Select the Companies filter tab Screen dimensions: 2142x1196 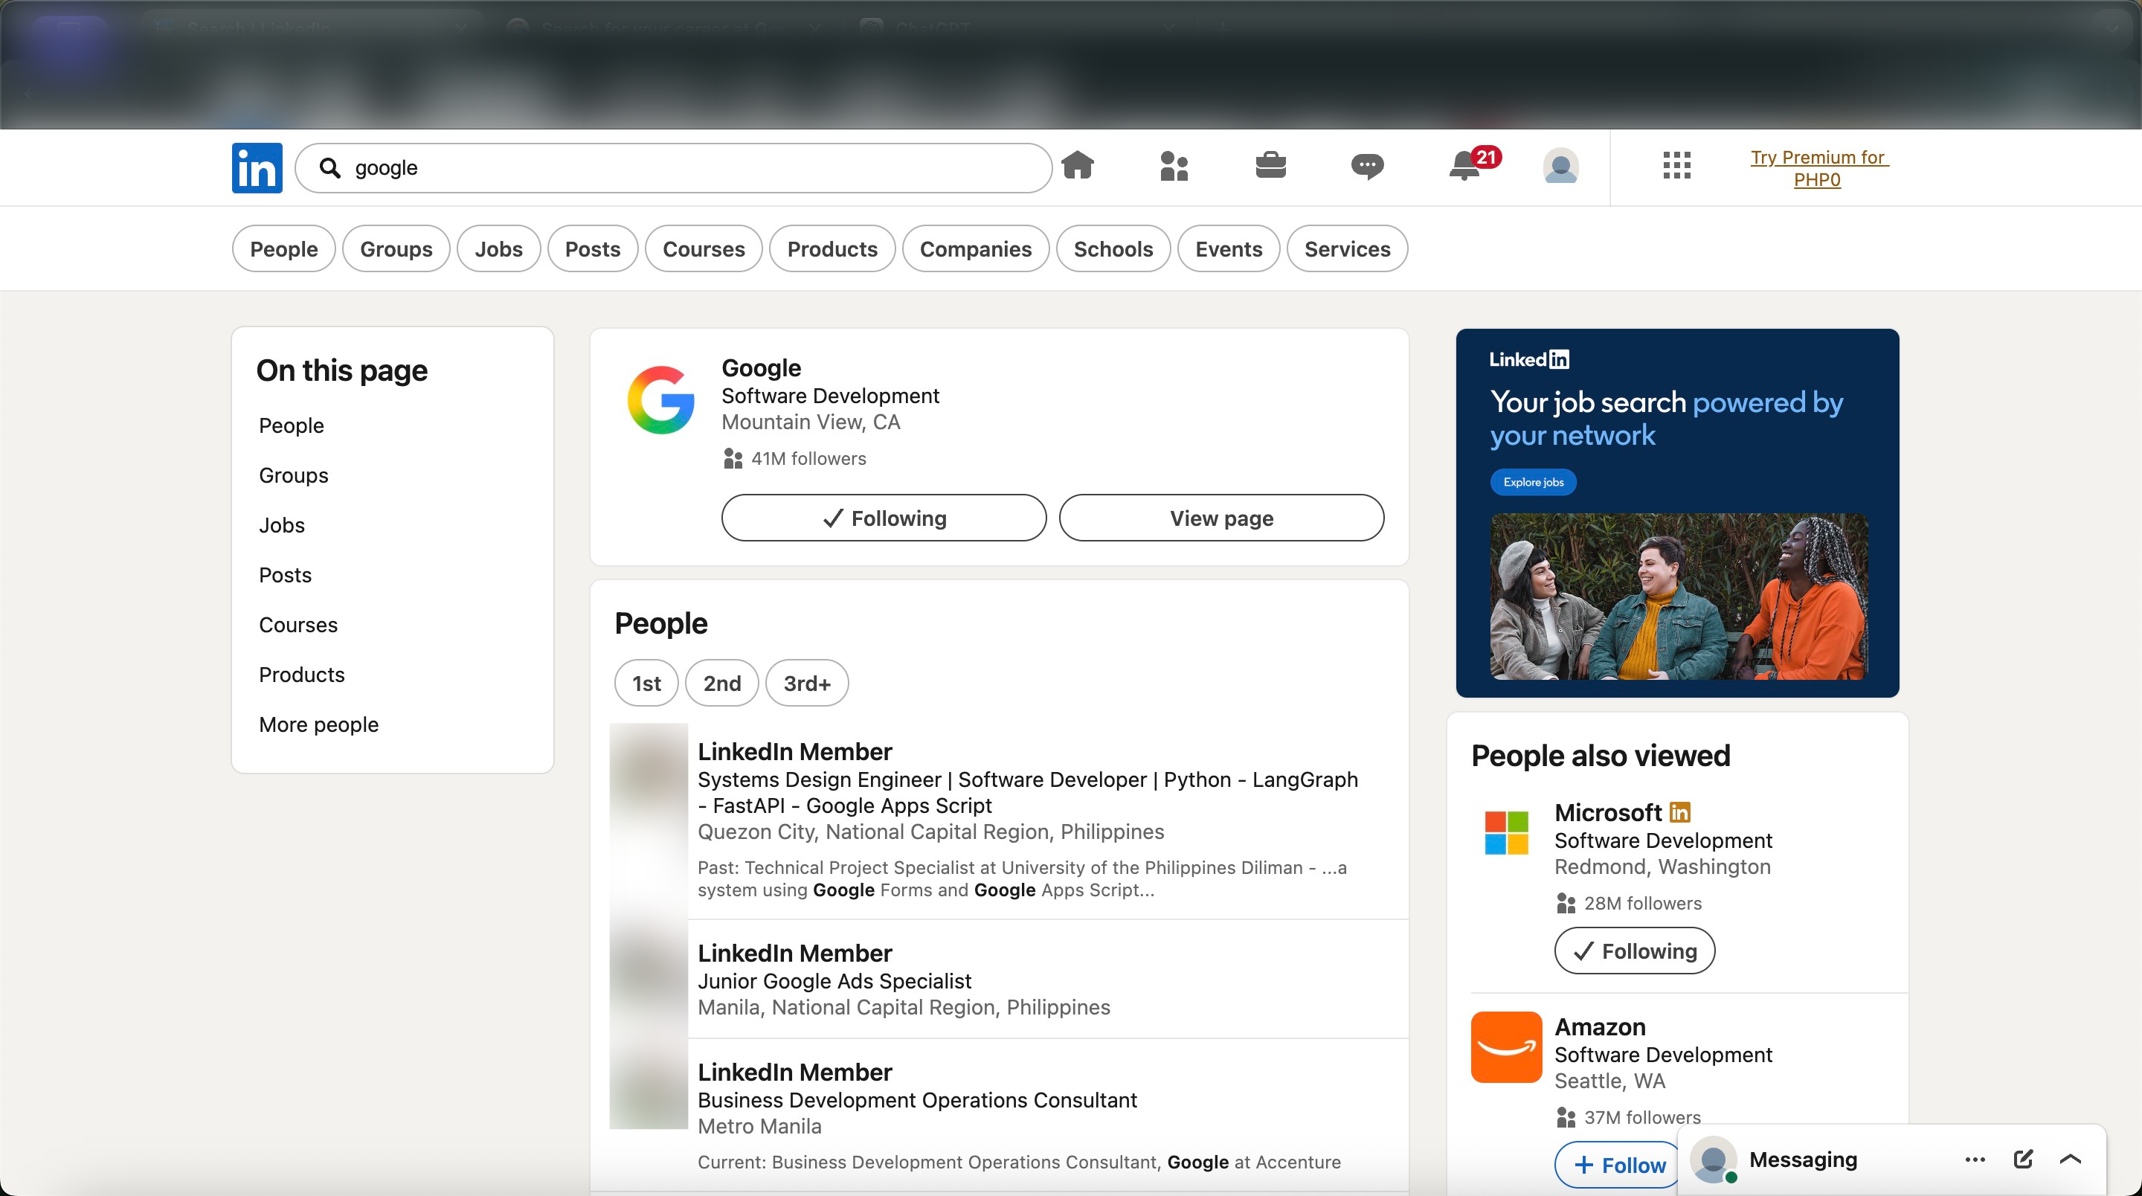pyautogui.click(x=975, y=248)
